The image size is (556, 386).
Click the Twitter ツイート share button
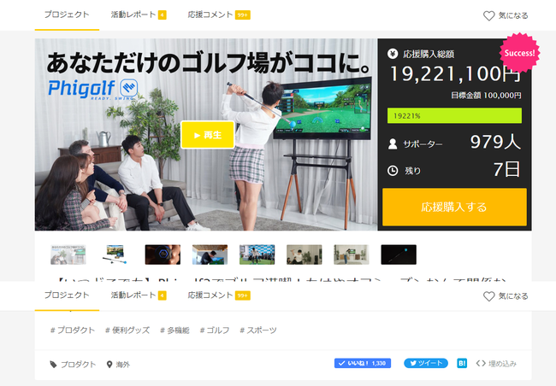coord(425,363)
